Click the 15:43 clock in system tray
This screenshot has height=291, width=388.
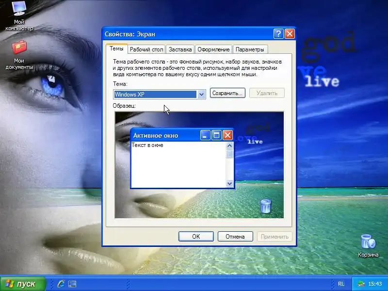375,284
